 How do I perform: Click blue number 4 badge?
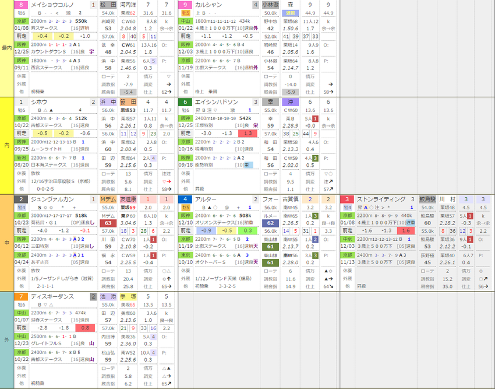coord(185,199)
